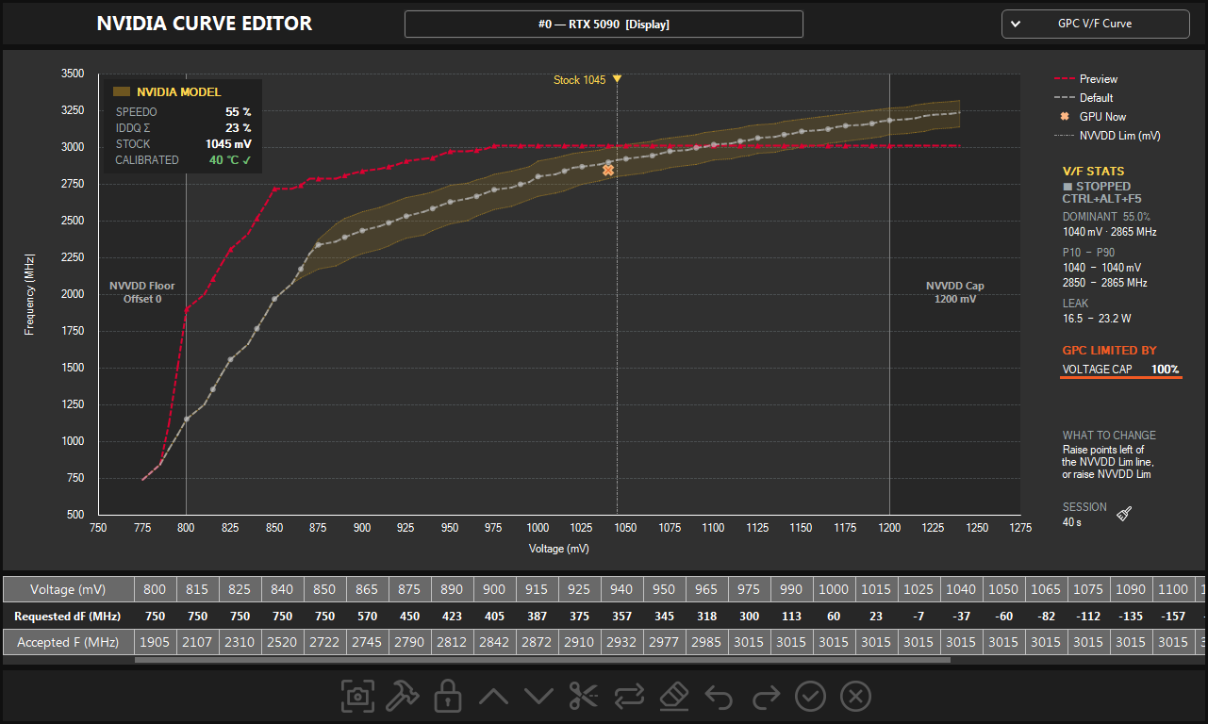The height and width of the screenshot is (724, 1208).
Task: Select Accepted F cell 1905
Action: (x=155, y=642)
